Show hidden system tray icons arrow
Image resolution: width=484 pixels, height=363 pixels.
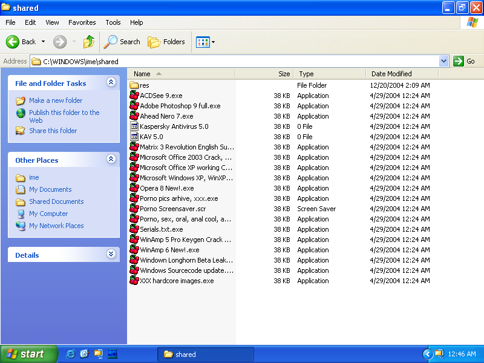click(428, 354)
